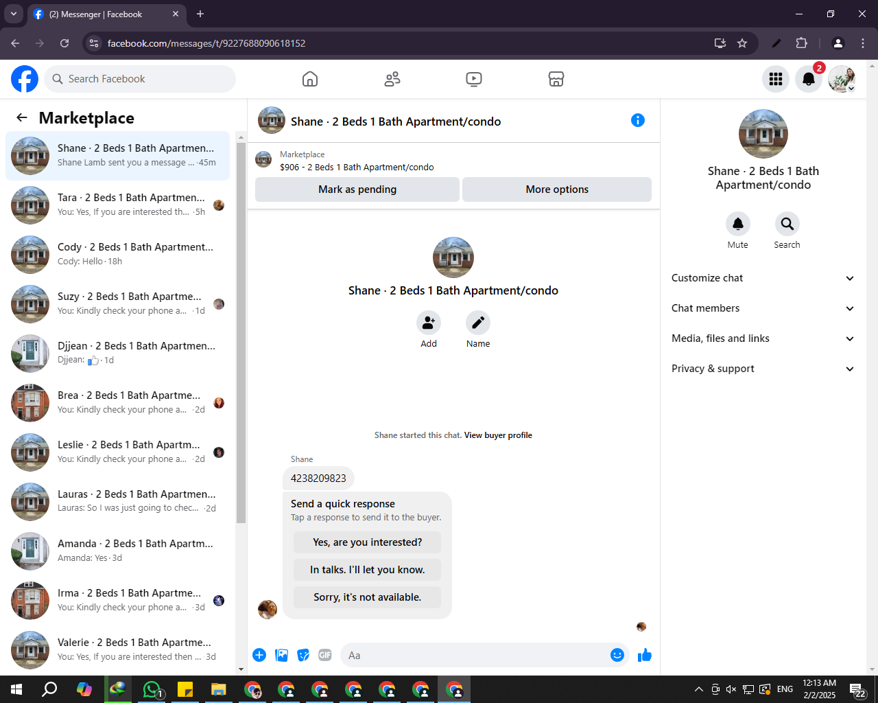Open Chrome extensions puzzle icon
The width and height of the screenshot is (878, 703).
pos(801,43)
